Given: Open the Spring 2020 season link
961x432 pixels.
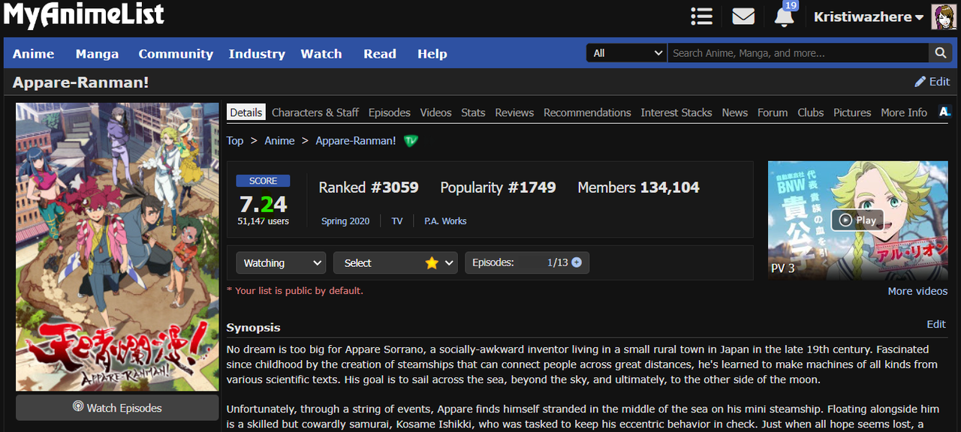Looking at the screenshot, I should [x=345, y=221].
